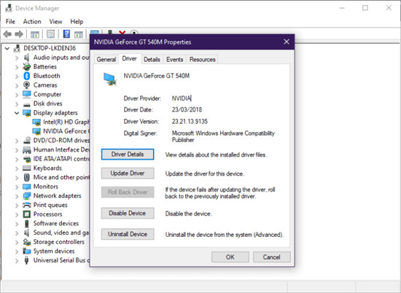
Task: Collapse the Display adapters node
Action: tap(17, 113)
